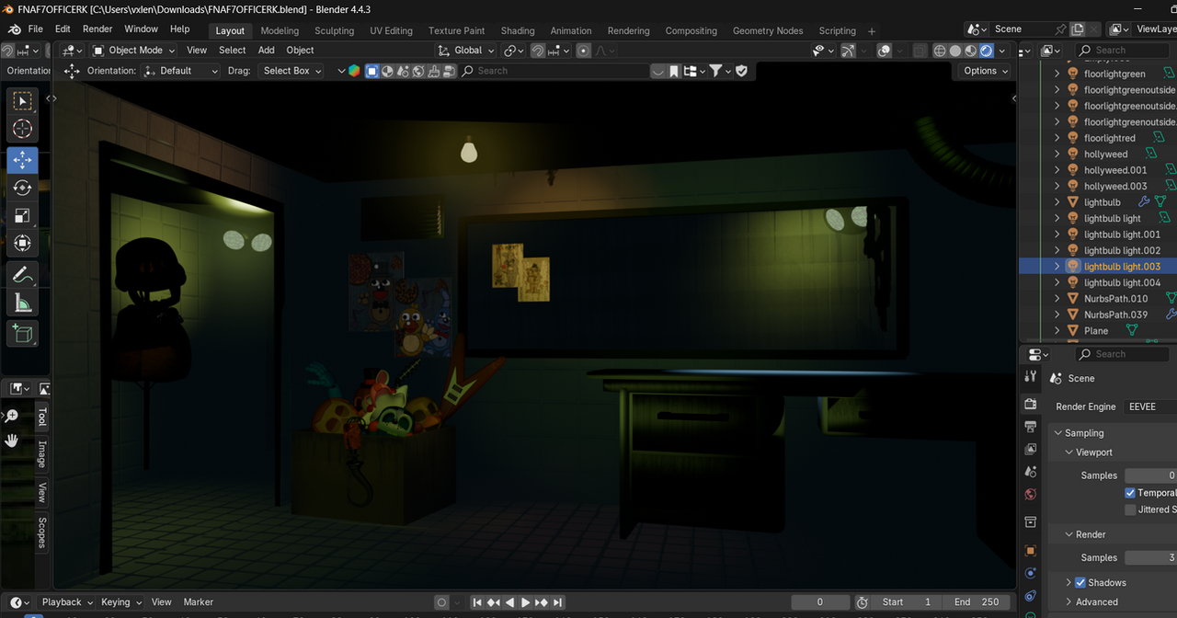Viewport: 1177px width, 618px height.
Task: Open the World properties tab icon
Action: click(x=1031, y=494)
